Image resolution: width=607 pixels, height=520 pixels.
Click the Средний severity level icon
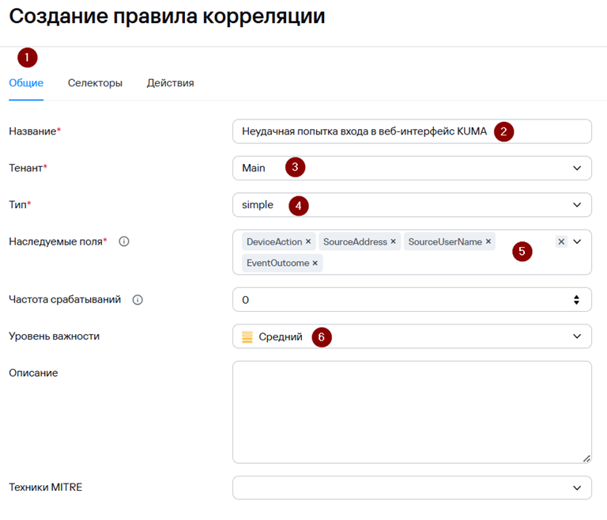click(x=247, y=337)
